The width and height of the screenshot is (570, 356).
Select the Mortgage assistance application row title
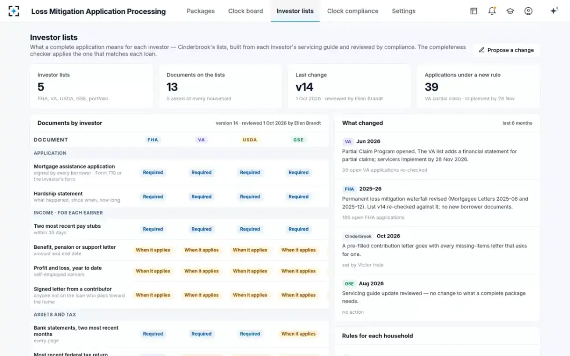[74, 167]
